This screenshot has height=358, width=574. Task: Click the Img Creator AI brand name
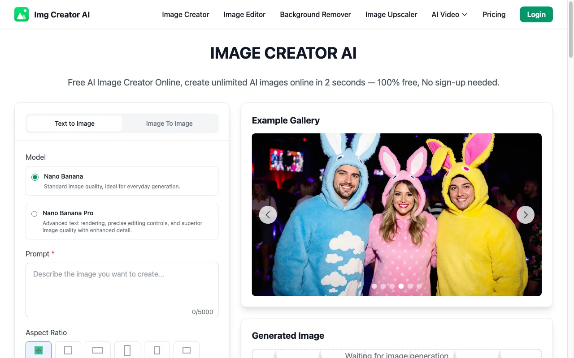pyautogui.click(x=62, y=14)
